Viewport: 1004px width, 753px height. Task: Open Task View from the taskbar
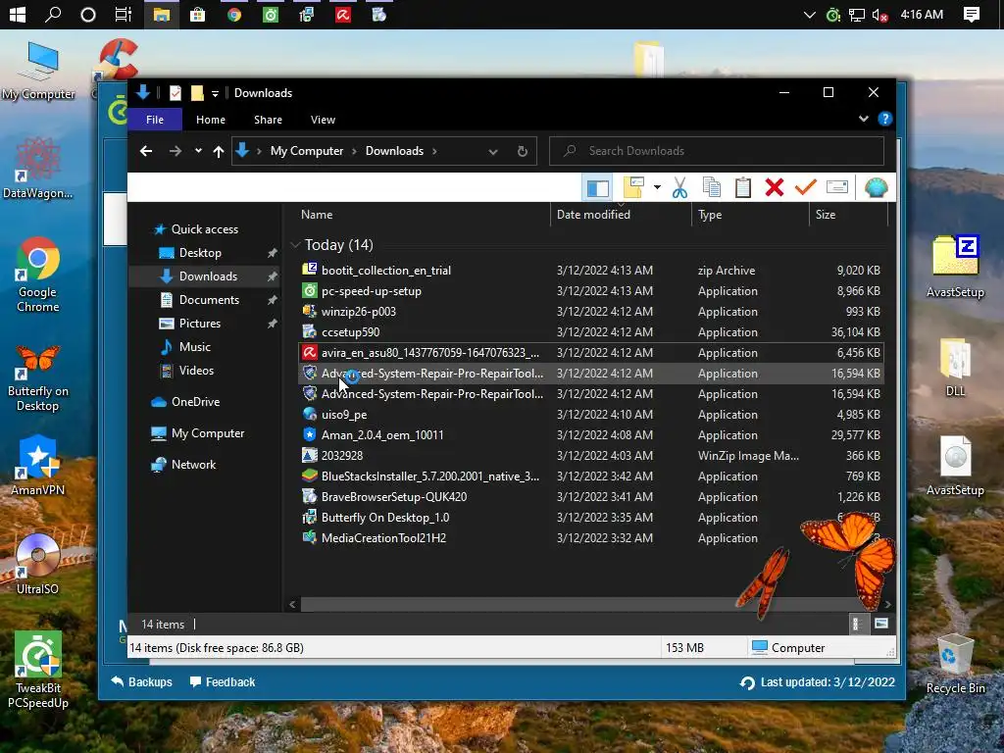pos(123,14)
